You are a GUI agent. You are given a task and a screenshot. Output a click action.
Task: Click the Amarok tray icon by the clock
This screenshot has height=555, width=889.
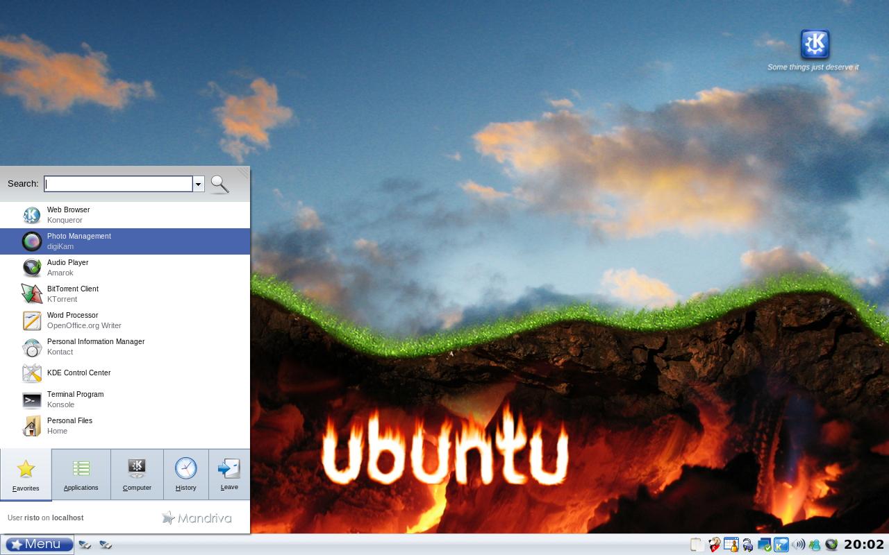[831, 545]
